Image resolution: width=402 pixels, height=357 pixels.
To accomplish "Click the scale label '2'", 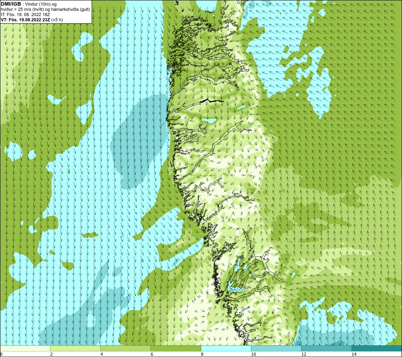I will [51, 354].
